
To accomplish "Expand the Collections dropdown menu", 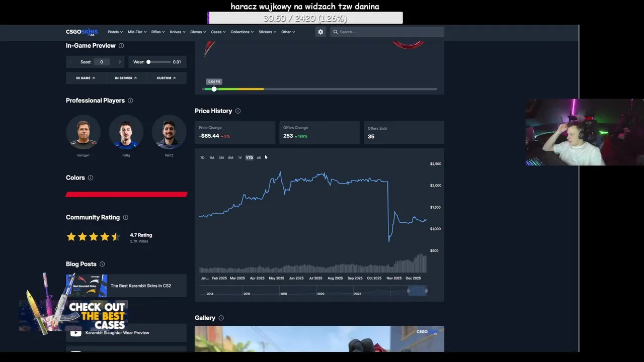I will click(x=242, y=32).
